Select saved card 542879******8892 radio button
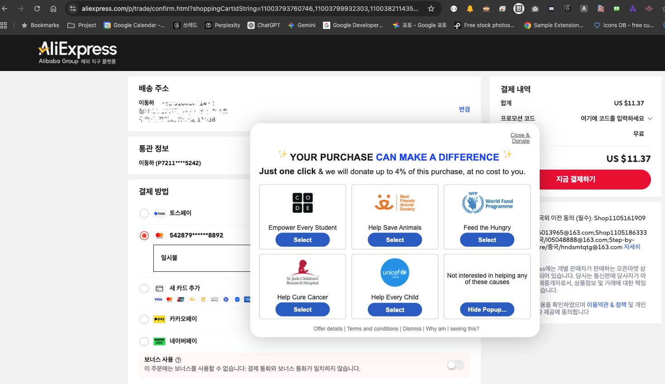 pos(144,236)
